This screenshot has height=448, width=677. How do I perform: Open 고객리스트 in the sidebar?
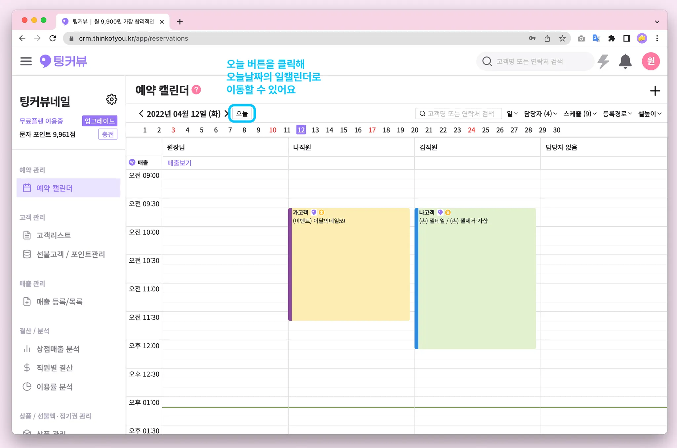coord(54,235)
